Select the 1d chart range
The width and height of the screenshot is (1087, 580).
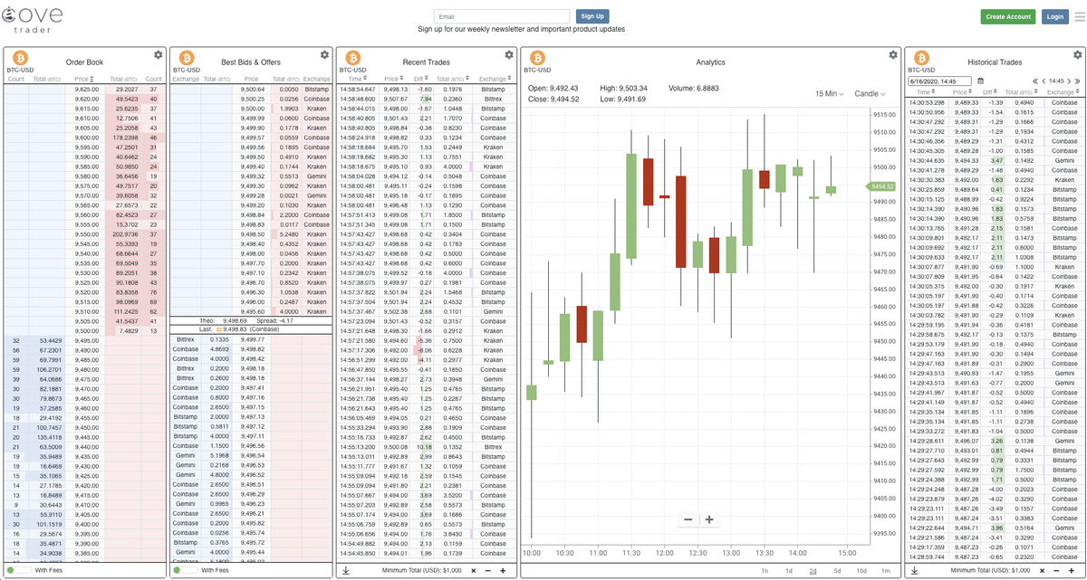point(789,571)
